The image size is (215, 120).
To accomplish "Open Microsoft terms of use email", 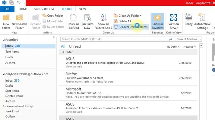I will click(128, 93).
